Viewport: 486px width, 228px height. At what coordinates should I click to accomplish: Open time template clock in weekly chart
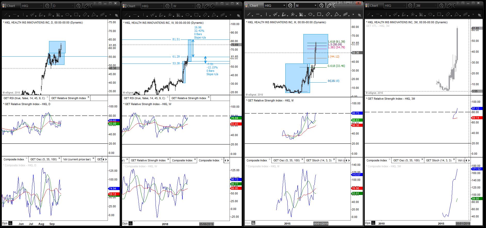(199, 6)
